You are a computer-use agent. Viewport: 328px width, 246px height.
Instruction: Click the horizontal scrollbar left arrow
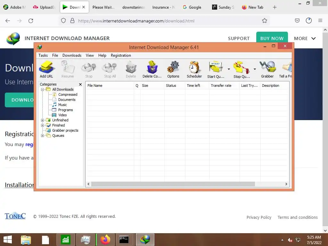point(88,184)
